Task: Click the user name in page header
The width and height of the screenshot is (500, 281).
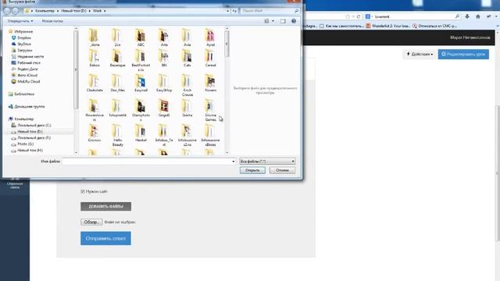Action: (470, 37)
